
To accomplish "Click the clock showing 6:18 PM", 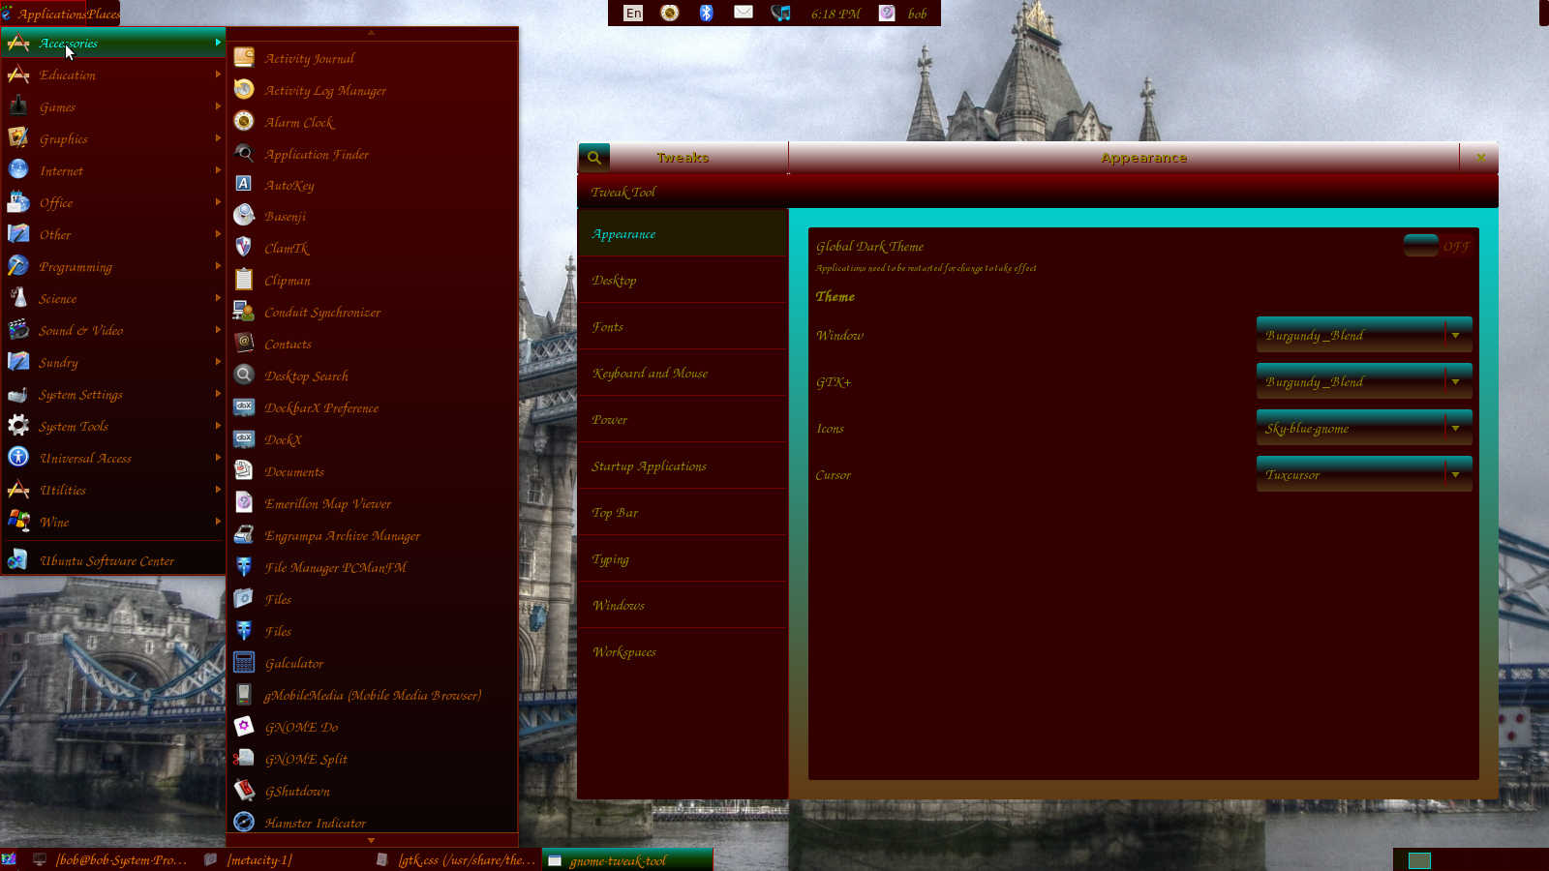I will pyautogui.click(x=835, y=14).
